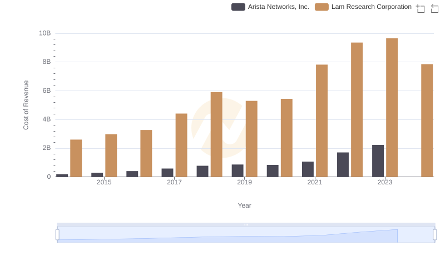Click the Arista Networks bar at 2019
Image resolution: width=445 pixels, height=256 pixels.
[238, 170]
